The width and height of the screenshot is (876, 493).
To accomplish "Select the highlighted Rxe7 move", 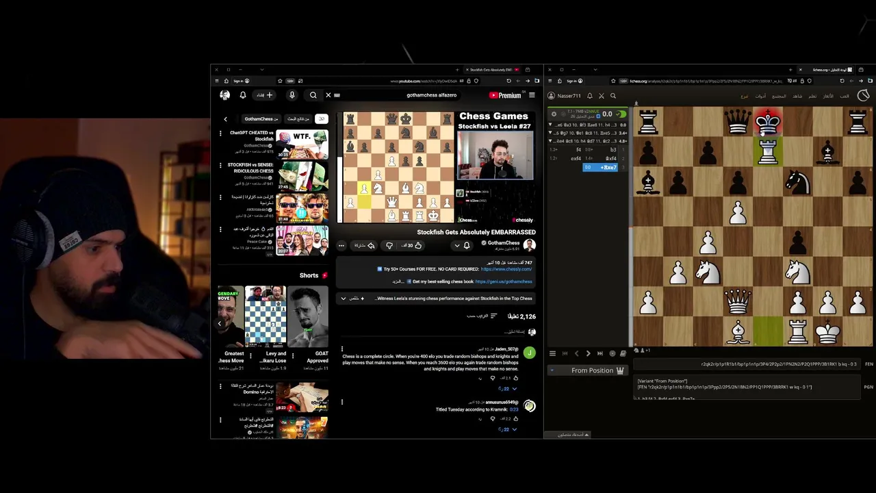I will click(600, 168).
